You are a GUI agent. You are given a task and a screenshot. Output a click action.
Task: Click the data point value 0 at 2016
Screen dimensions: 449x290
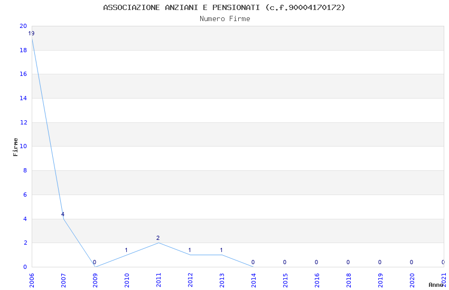pyautogui.click(x=316, y=262)
